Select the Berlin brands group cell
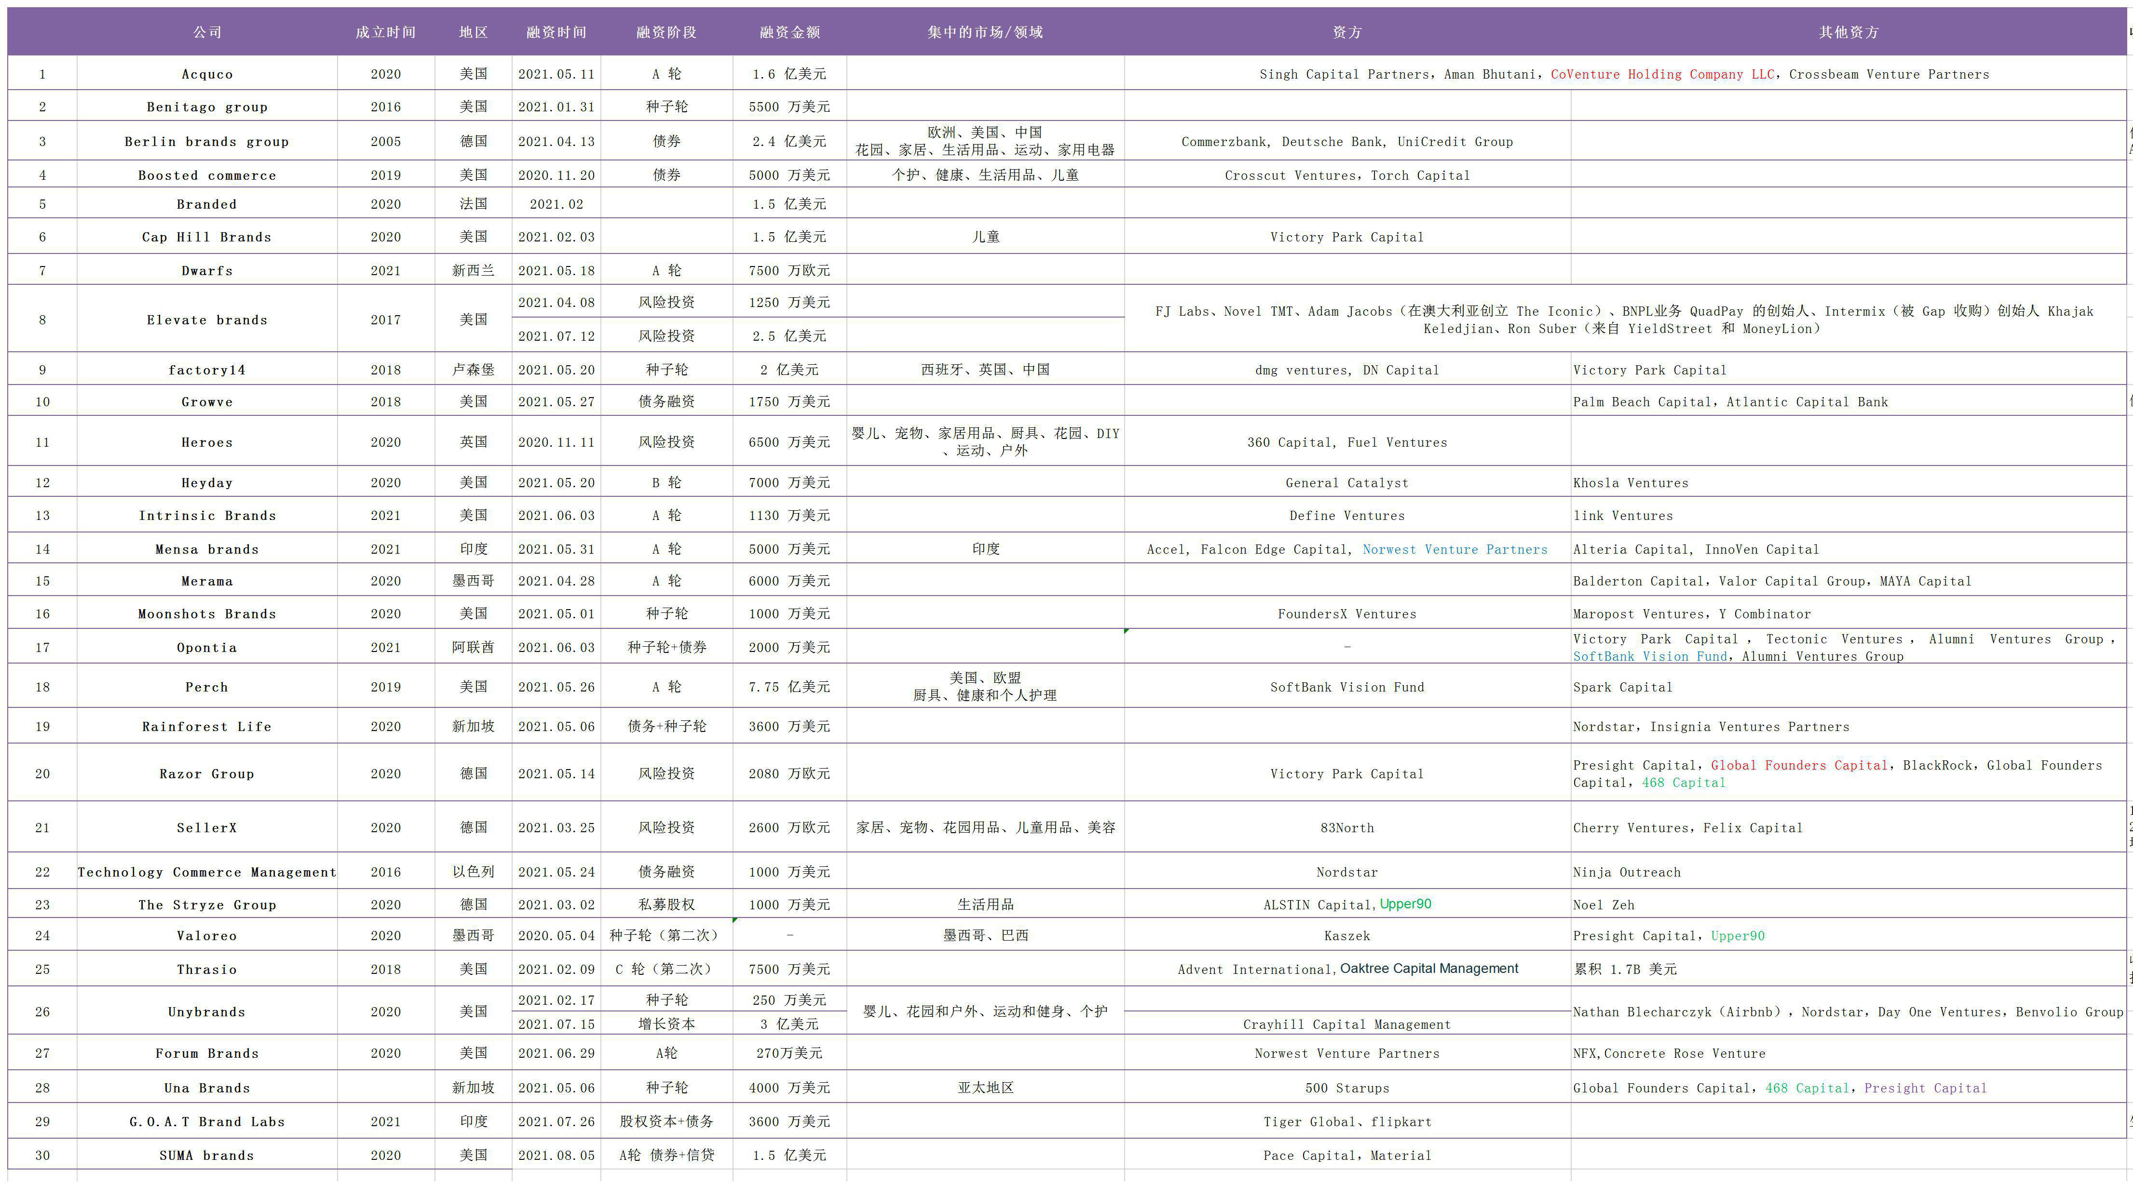This screenshot has height=1183, width=2133. (x=207, y=142)
